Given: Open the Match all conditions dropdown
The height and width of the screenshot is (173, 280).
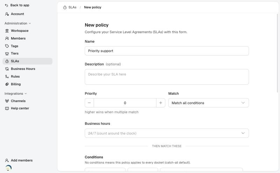Looking at the screenshot, I should tap(209, 103).
